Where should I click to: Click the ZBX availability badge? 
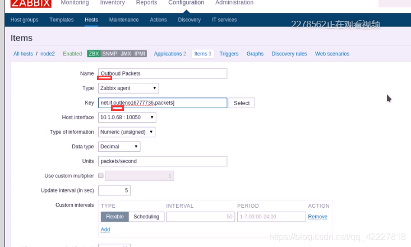pos(94,54)
